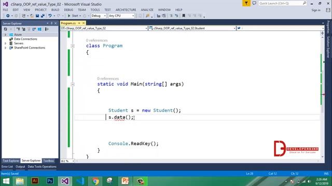Close the Server Explorer panel

(56, 23)
